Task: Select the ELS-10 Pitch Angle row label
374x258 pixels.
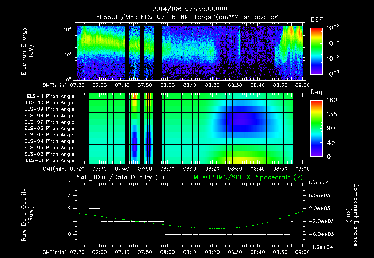Action: [50, 103]
